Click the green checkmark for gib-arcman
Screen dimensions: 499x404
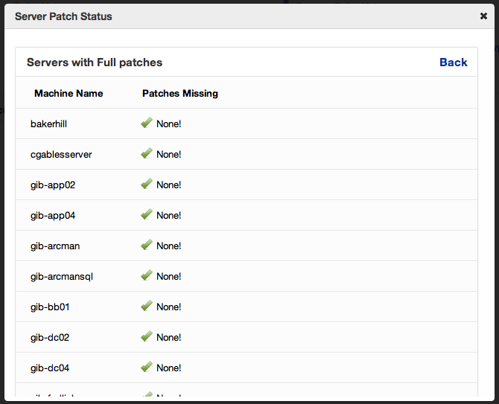pos(147,245)
